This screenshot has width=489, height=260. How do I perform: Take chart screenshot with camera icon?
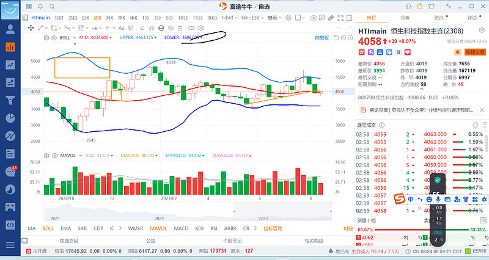click(314, 18)
